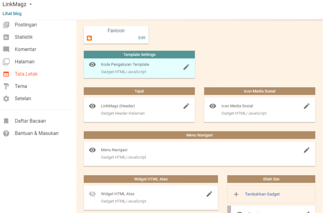Hide the LinkMagz (Header) gadget
The width and height of the screenshot is (323, 213).
[92, 106]
